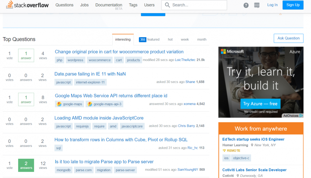This screenshot has height=178, width=311.
Task: Click the javascriptcore tag
Action: (x=132, y=126)
